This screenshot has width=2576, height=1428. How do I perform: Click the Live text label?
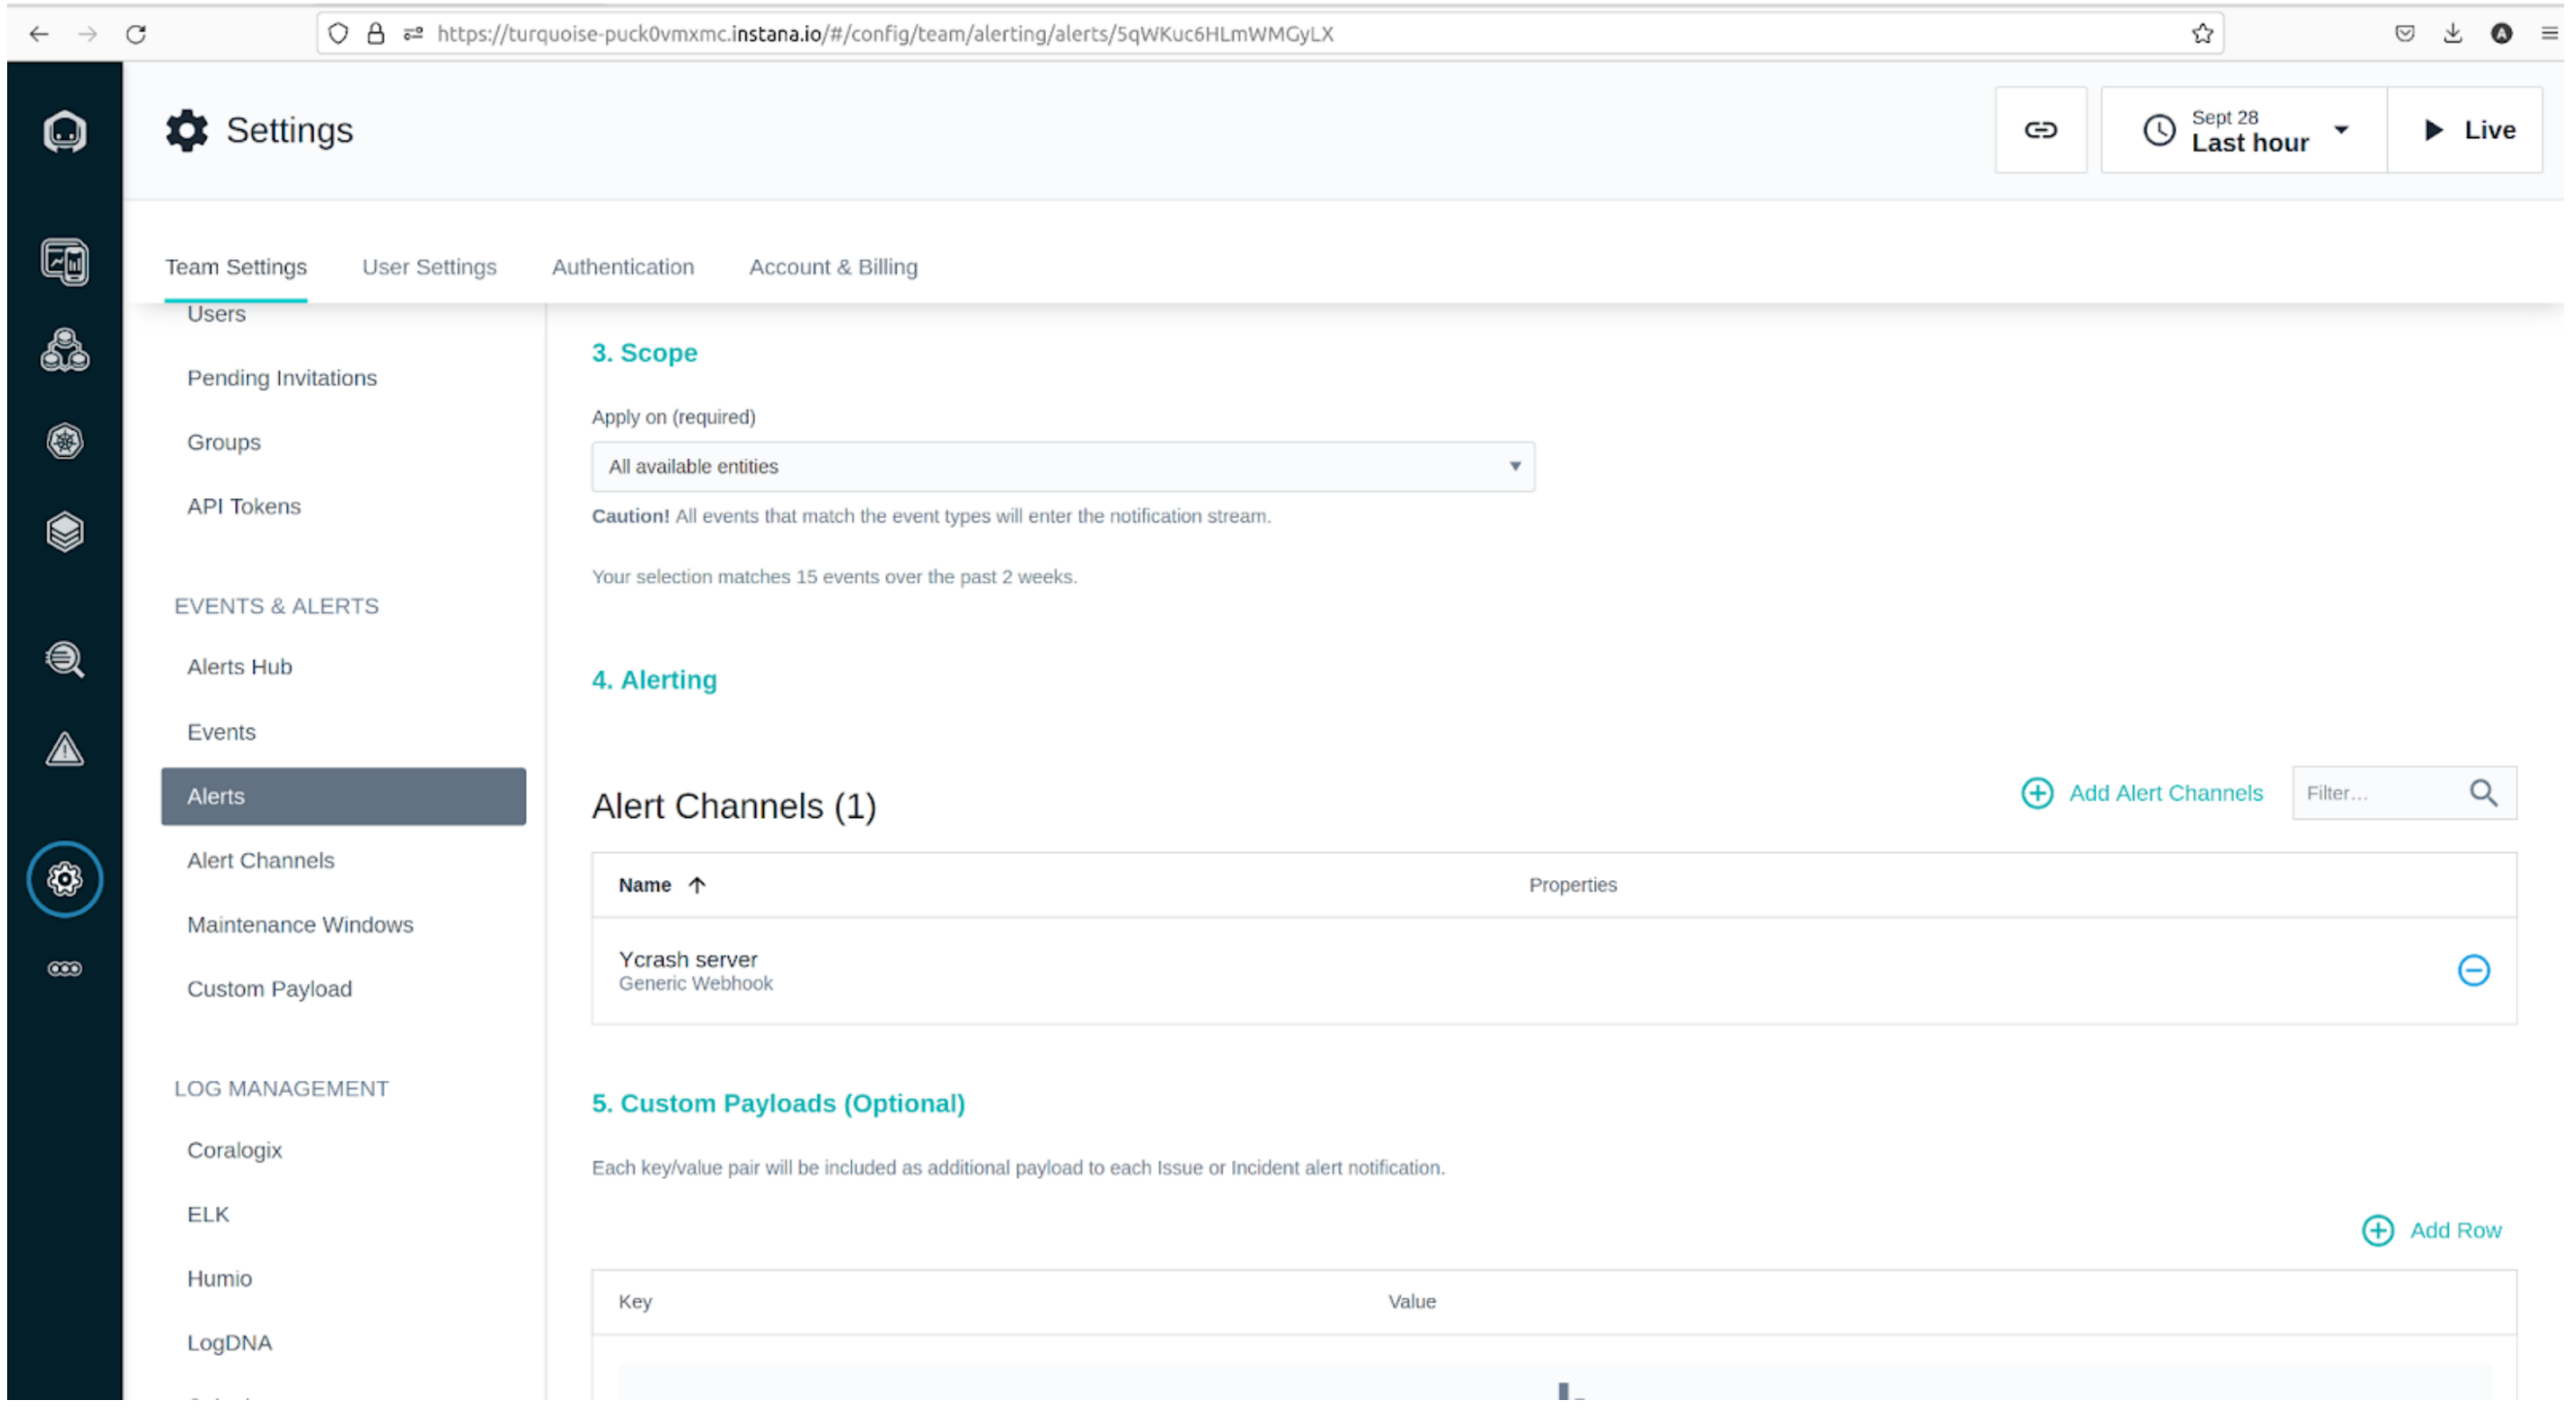coord(2490,130)
